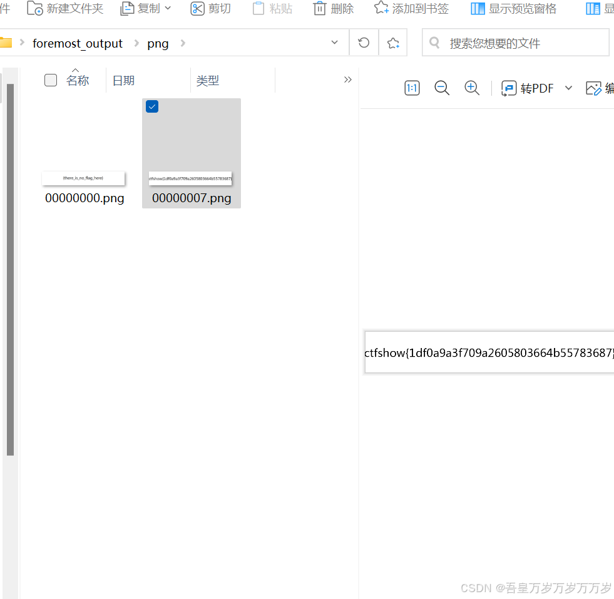
Task: Open the address bar history dropdown
Action: click(x=334, y=43)
